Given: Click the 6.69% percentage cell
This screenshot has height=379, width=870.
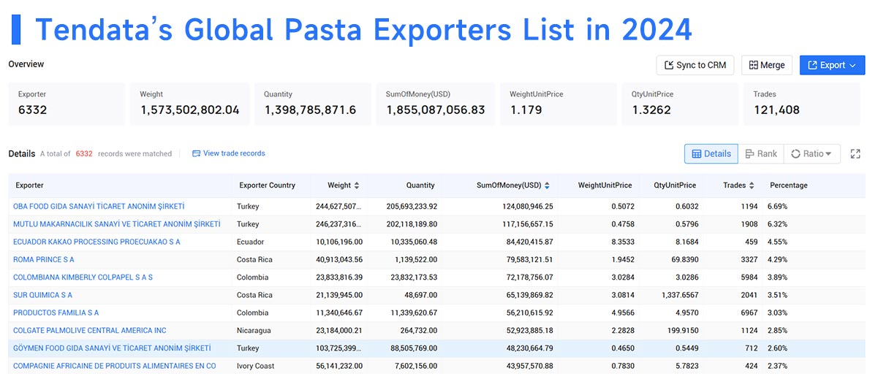Looking at the screenshot, I should point(777,206).
